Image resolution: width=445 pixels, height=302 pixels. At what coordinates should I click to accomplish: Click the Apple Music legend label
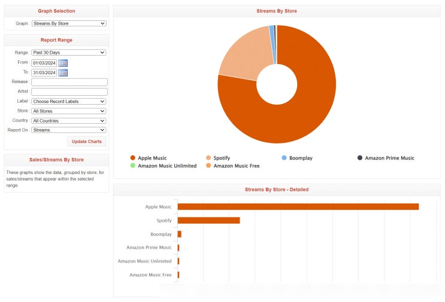(x=152, y=158)
